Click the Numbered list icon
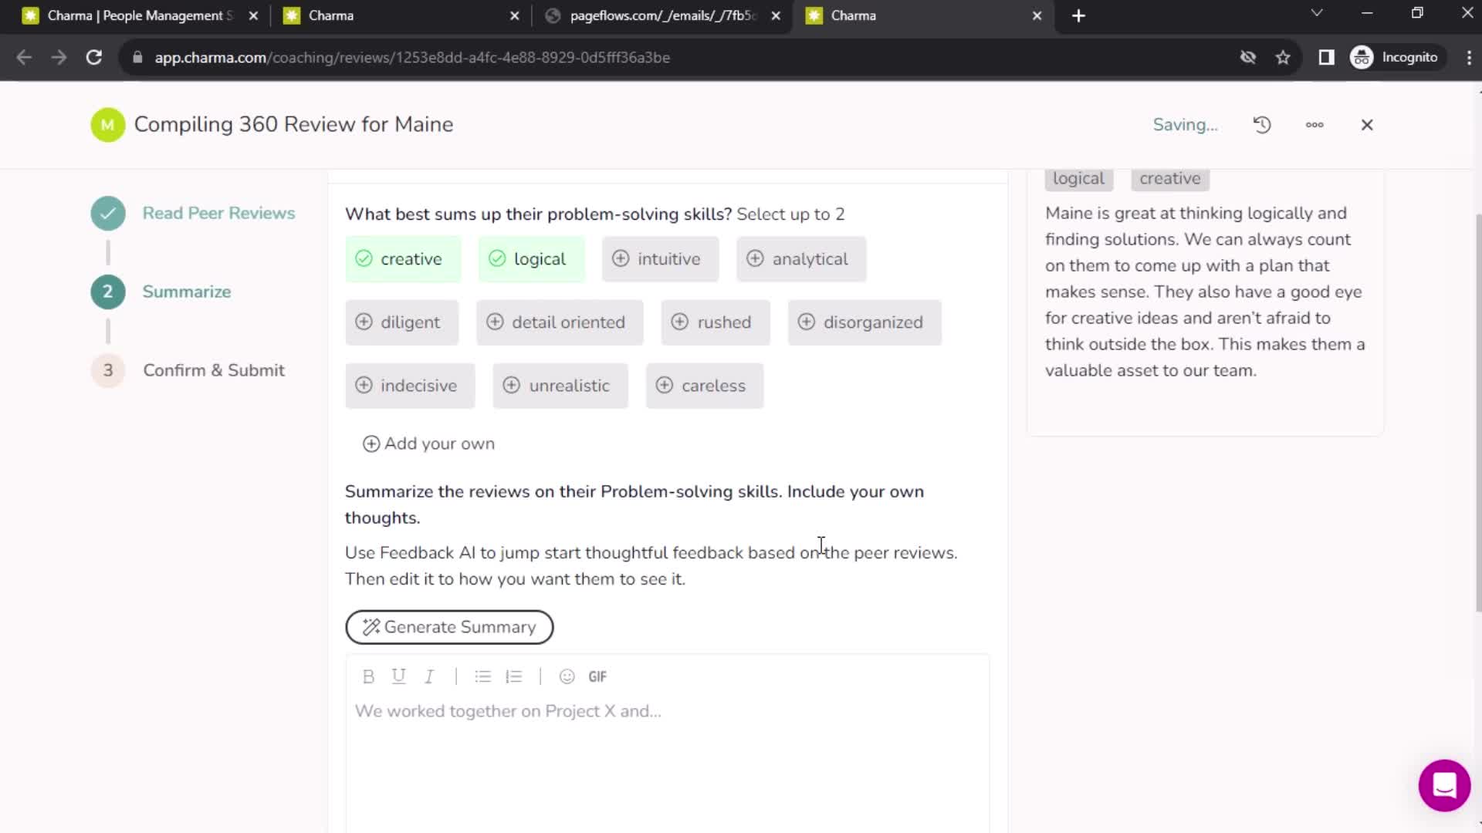This screenshot has height=833, width=1482. (514, 676)
